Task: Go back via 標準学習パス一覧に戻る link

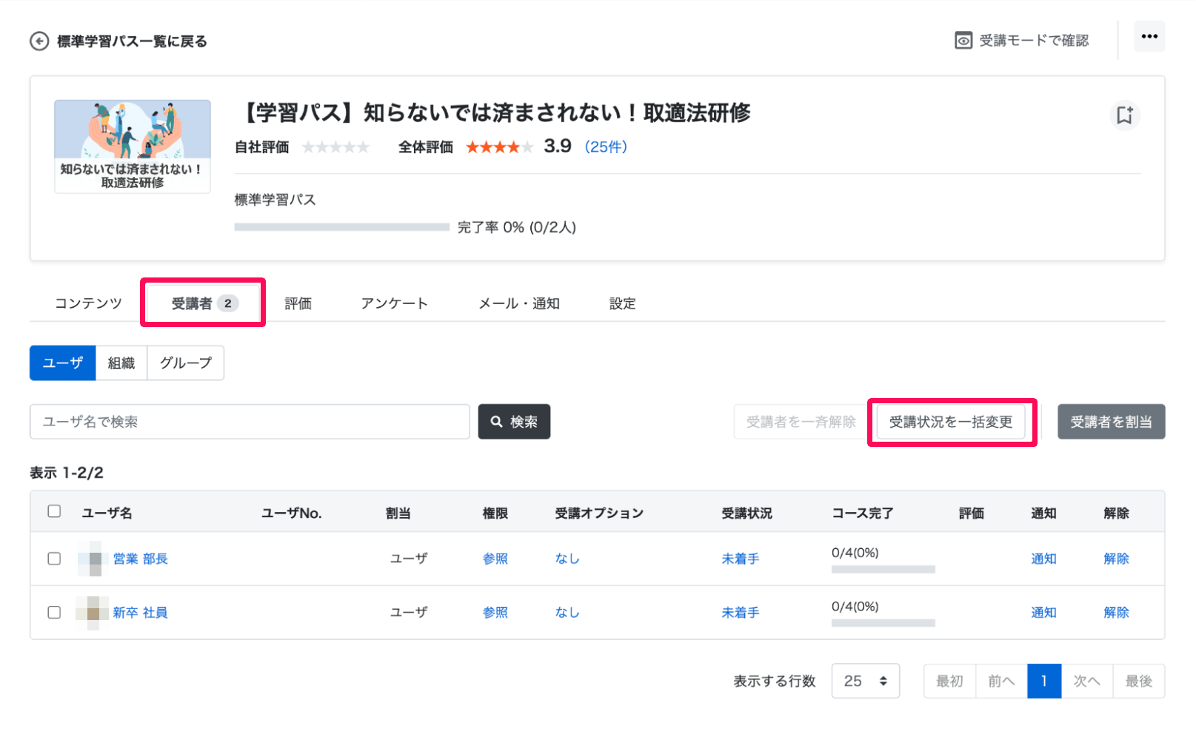Action: 132,41
